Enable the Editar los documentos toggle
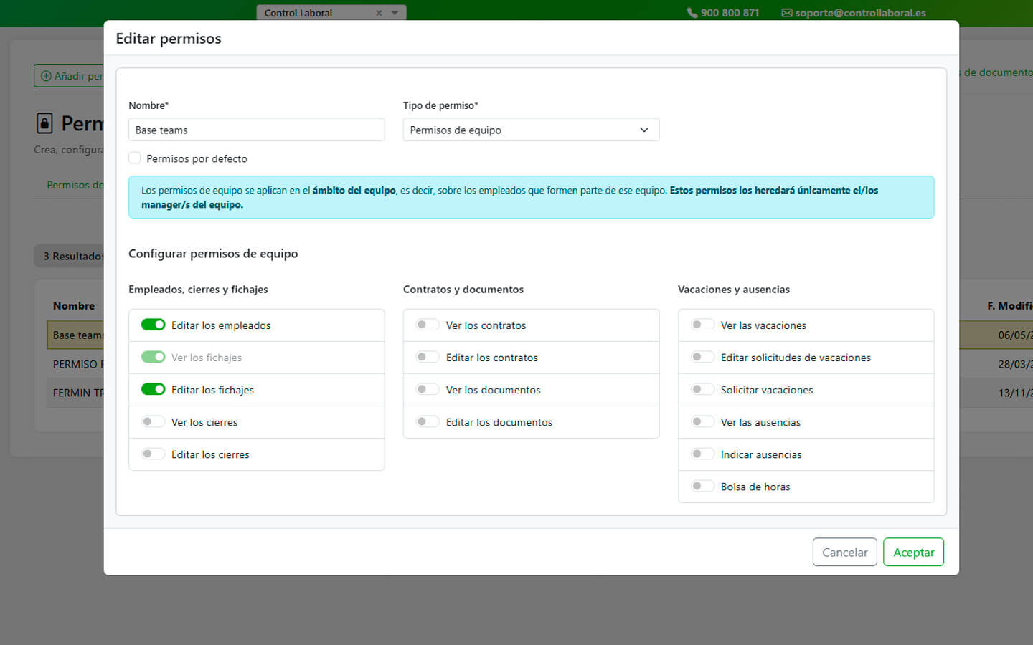 [x=428, y=421]
